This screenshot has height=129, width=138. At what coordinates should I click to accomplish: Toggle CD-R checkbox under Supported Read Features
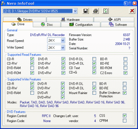(32, 59)
